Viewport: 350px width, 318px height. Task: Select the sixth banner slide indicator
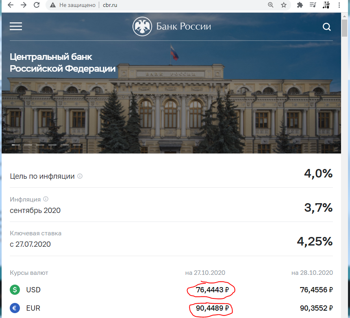pos(77,145)
